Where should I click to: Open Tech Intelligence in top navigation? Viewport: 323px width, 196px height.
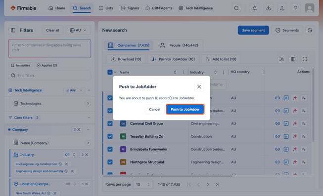196,8
